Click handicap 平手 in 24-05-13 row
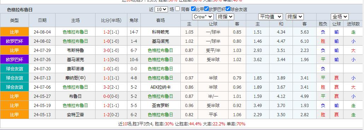The width and height of the screenshot is (364, 130). 213,115
